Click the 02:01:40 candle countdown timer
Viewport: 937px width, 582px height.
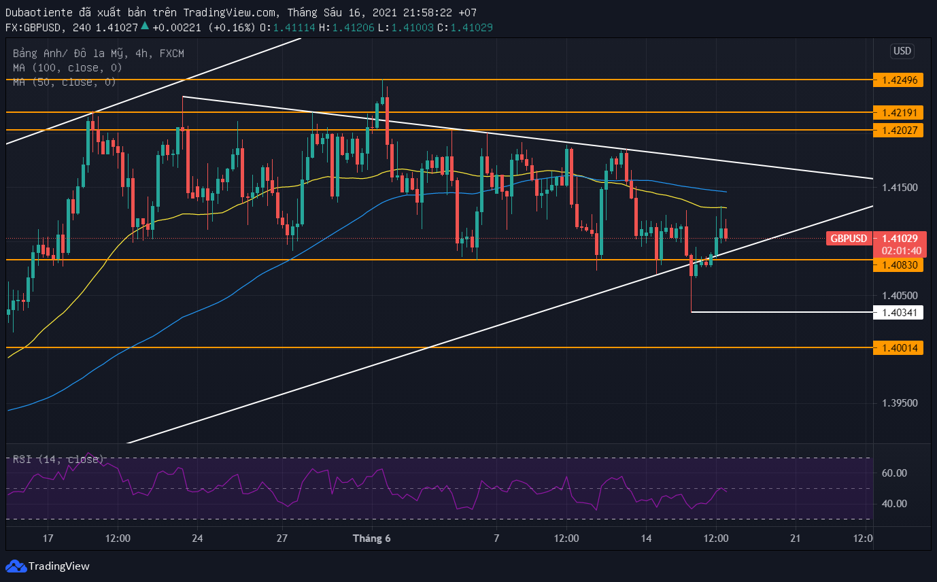click(901, 251)
